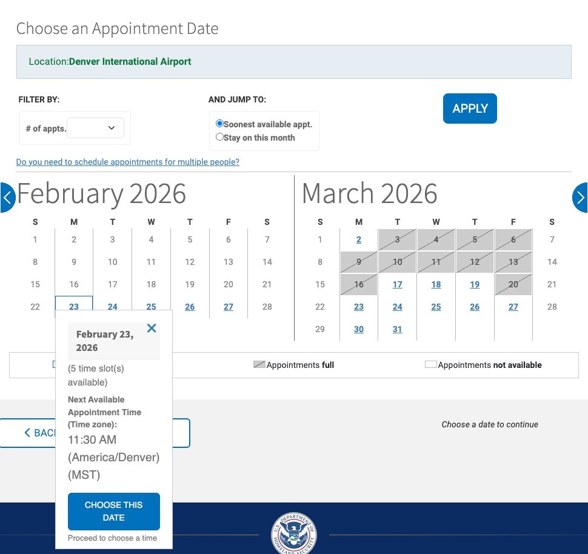Image resolution: width=588 pixels, height=554 pixels.
Task: Select February 25 on the calendar
Action: tap(151, 307)
